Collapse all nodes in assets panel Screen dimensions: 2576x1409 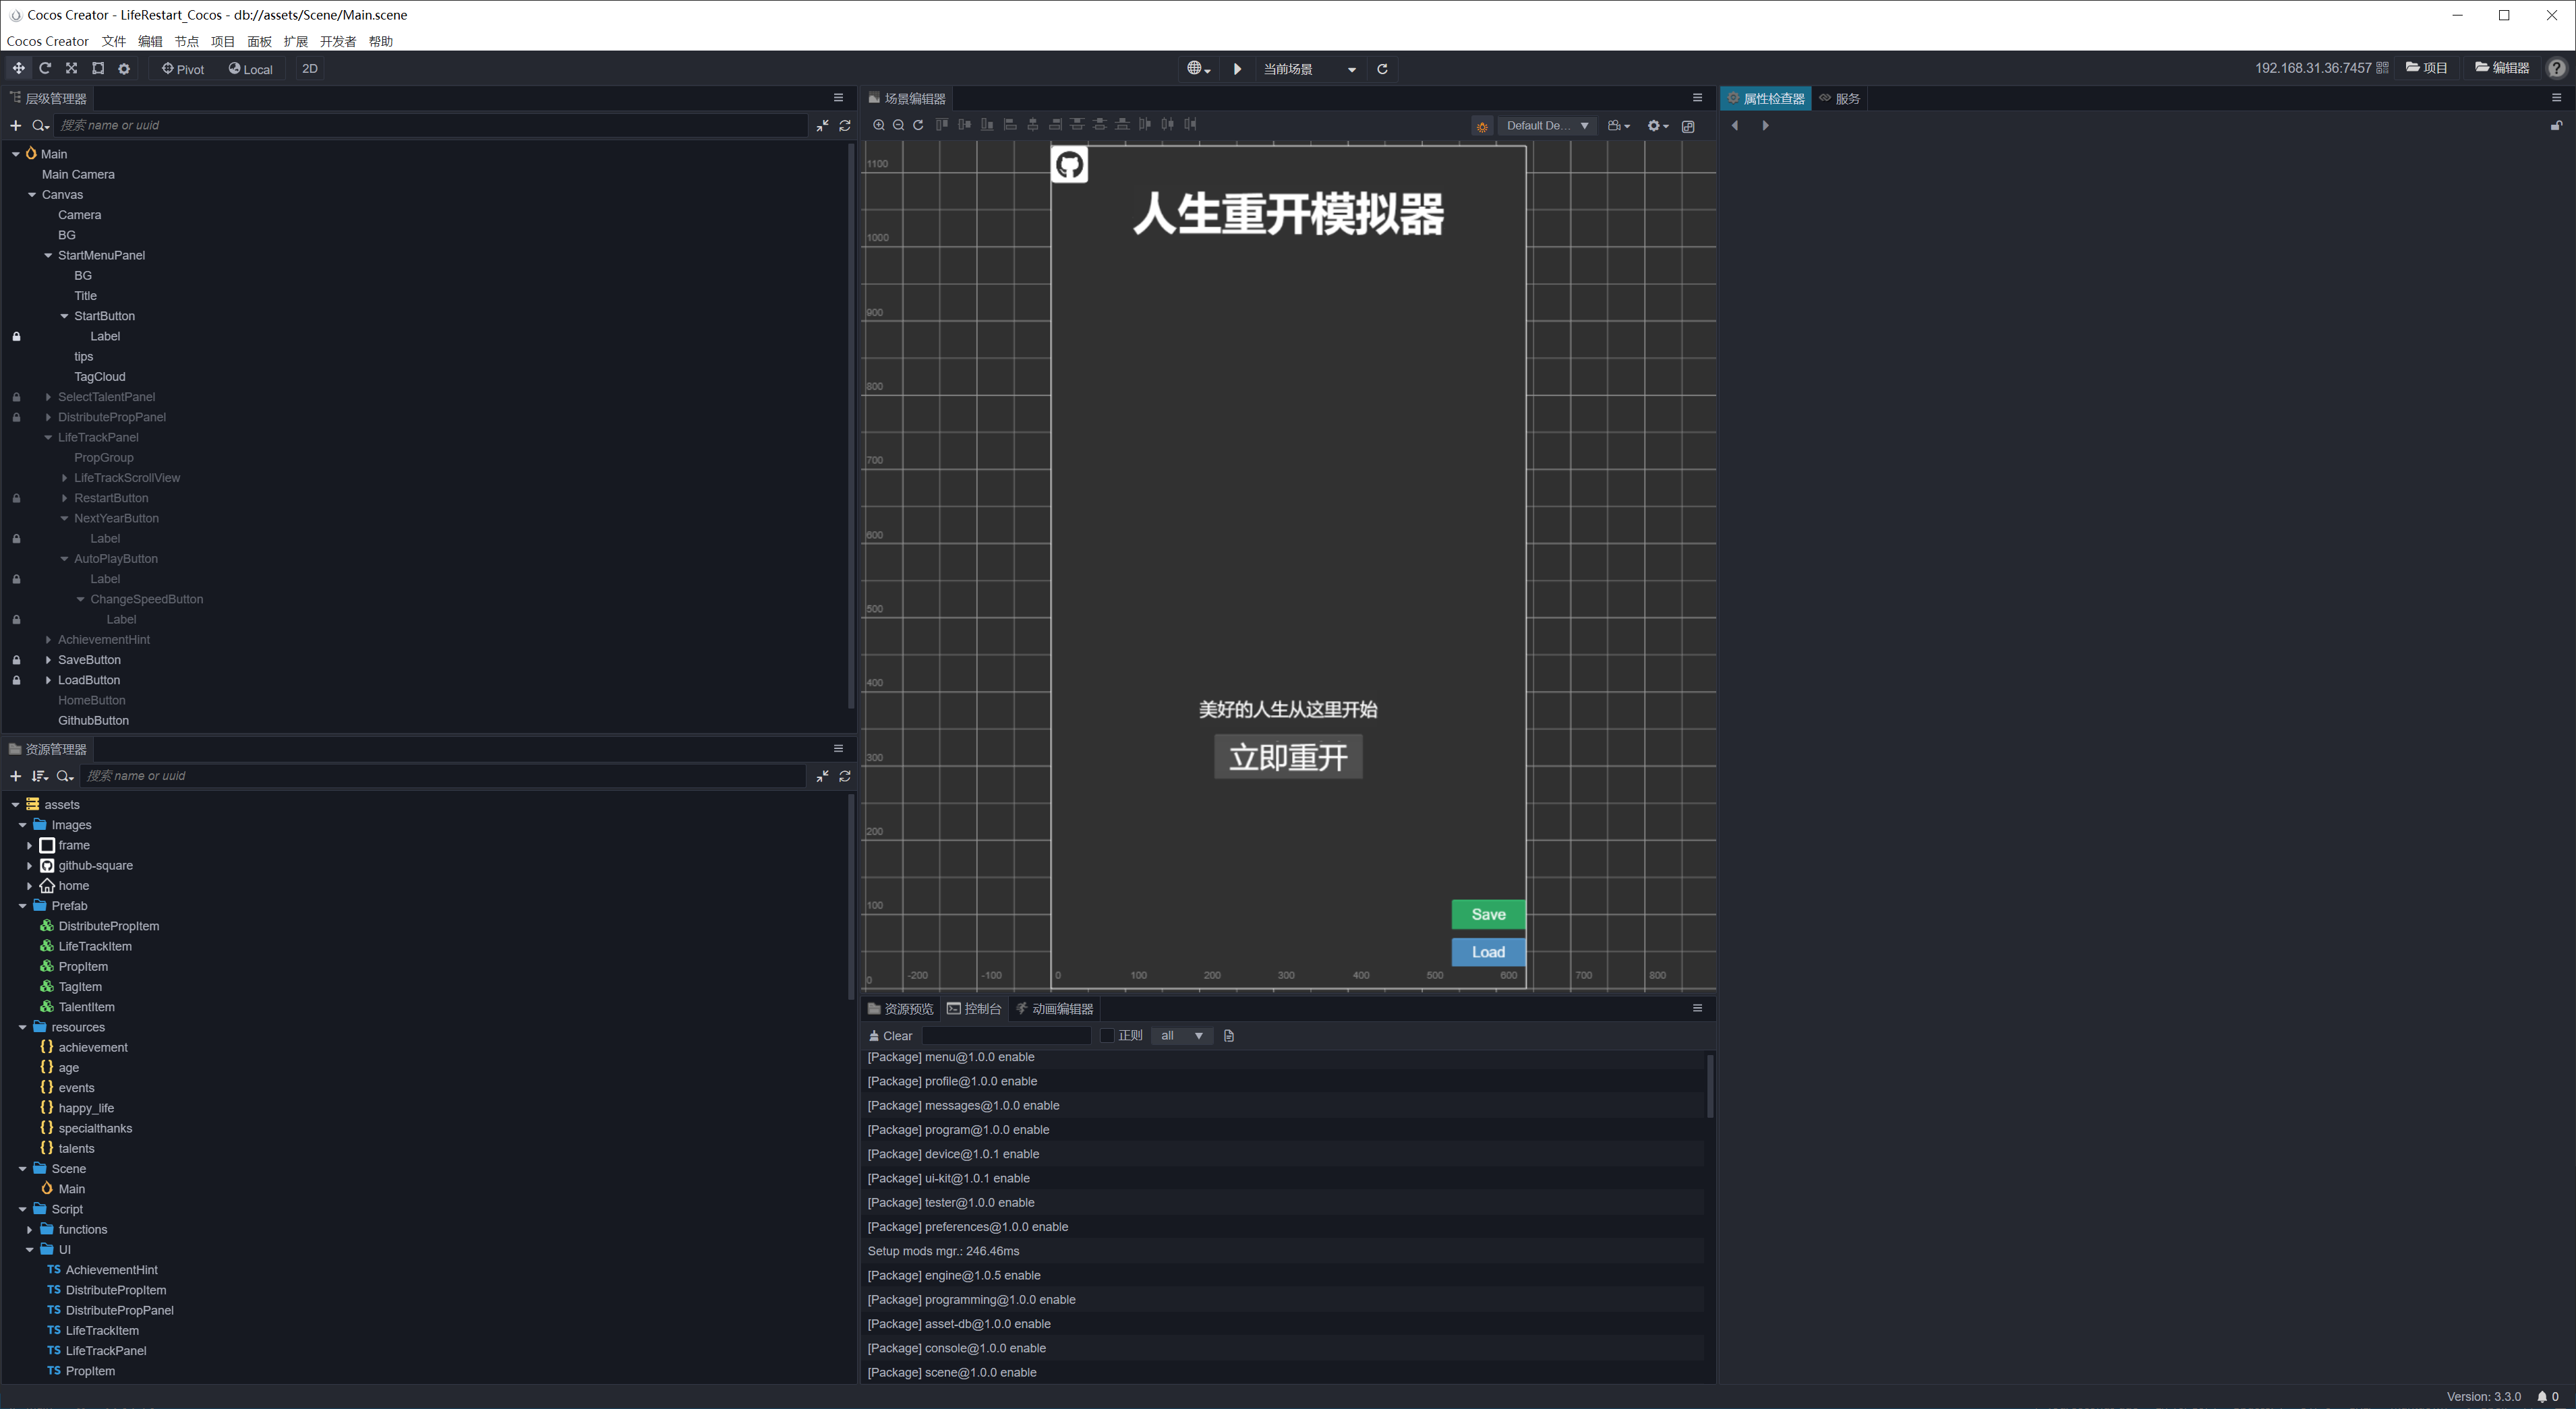coord(822,776)
